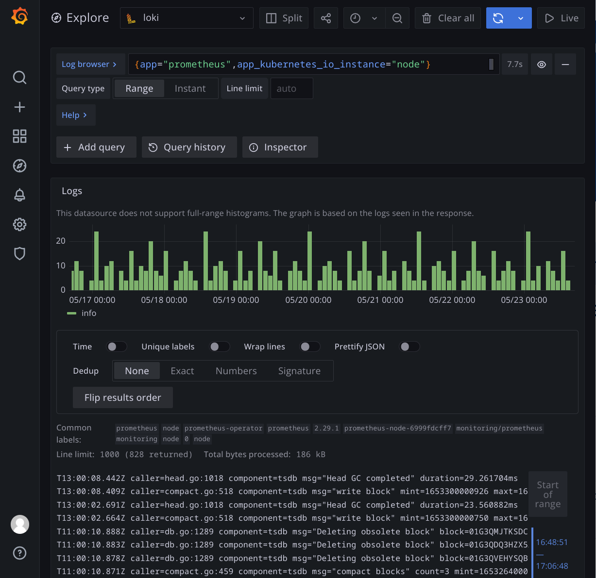Open the user profile avatar
The width and height of the screenshot is (596, 578).
(20, 524)
